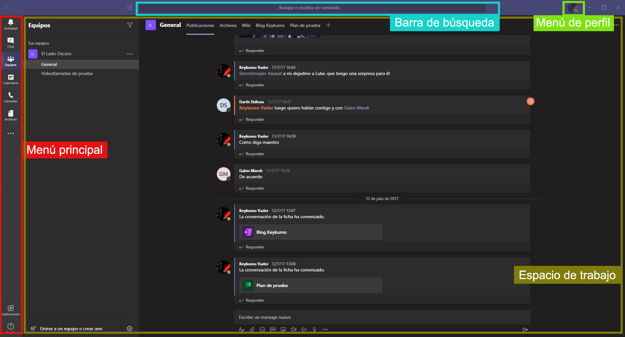Open the Actividad notifications panel
Screen dimensions: 625x337
[x=11, y=24]
